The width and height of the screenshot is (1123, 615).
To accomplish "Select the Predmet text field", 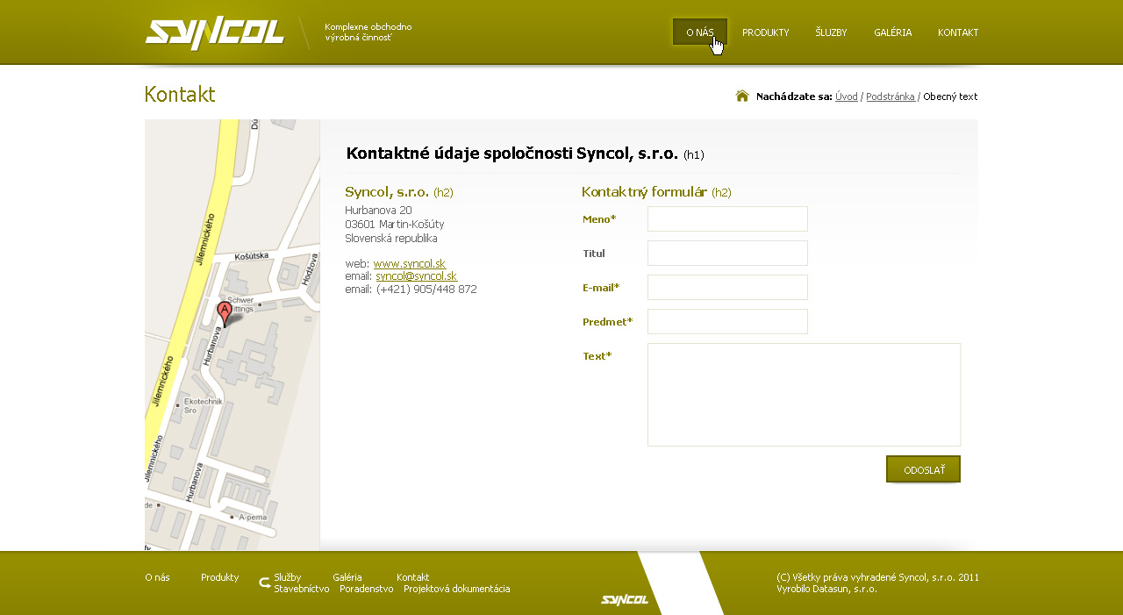I will click(x=727, y=321).
